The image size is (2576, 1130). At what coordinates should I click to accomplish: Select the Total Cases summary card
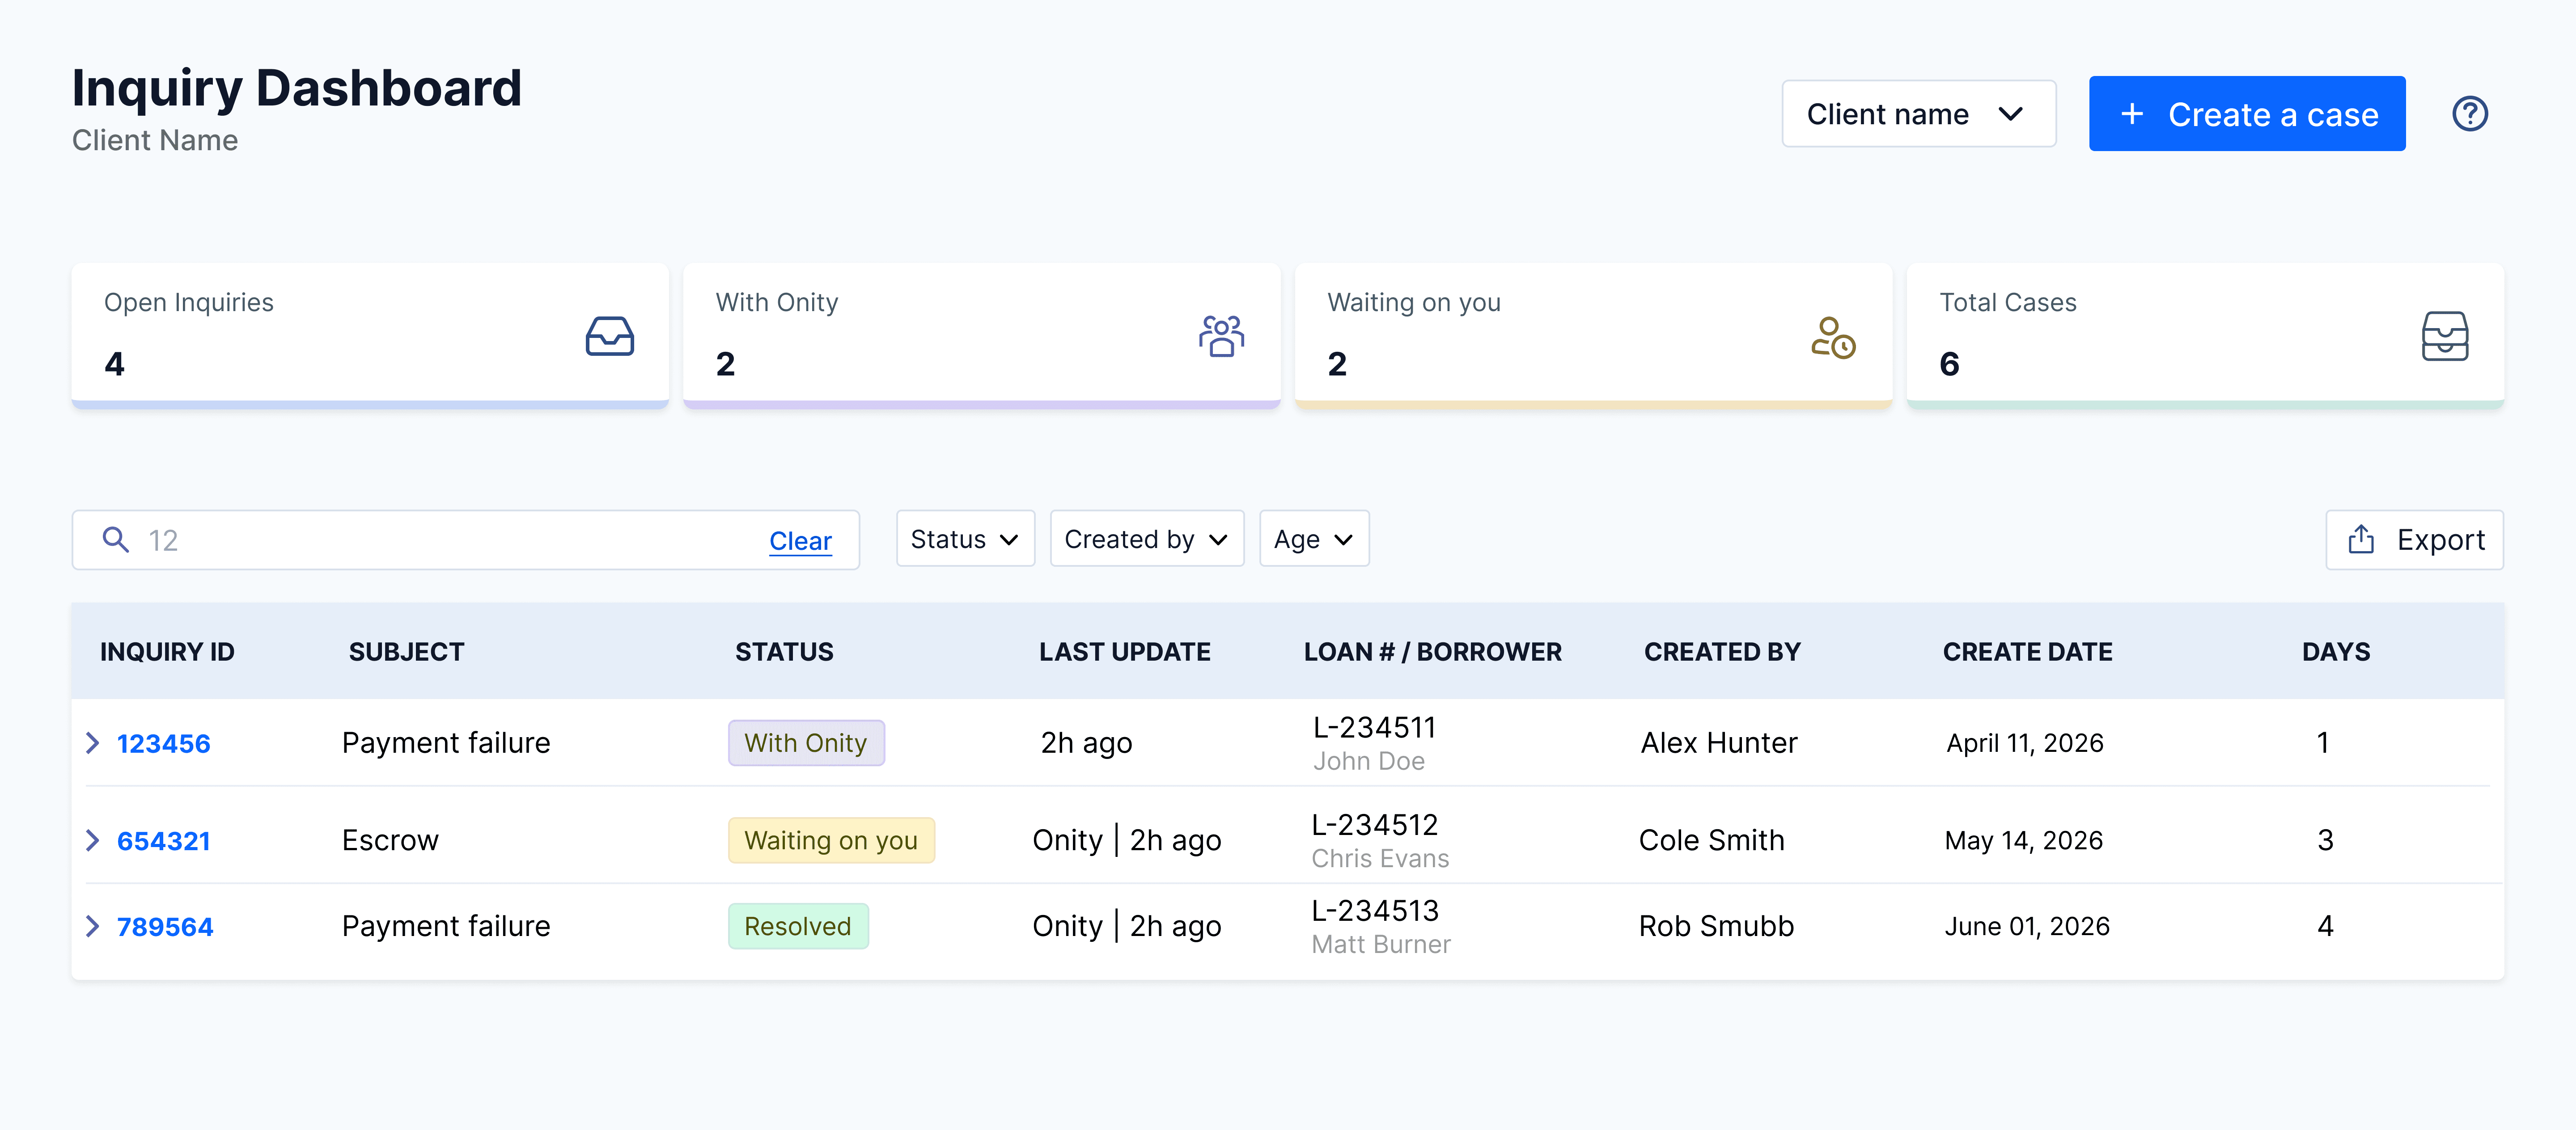tap(2205, 336)
